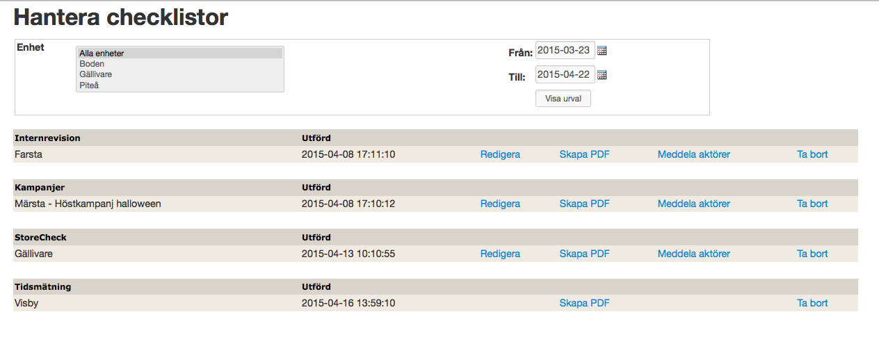Image resolution: width=879 pixels, height=344 pixels.
Task: Create PDF for Visby Tidsmätning
Action: click(x=584, y=303)
